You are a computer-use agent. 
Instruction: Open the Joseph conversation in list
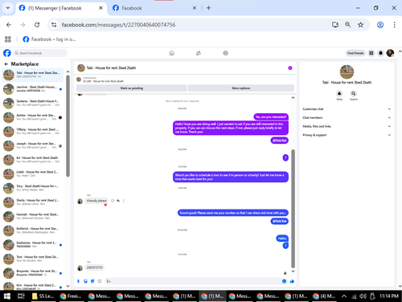[33, 145]
